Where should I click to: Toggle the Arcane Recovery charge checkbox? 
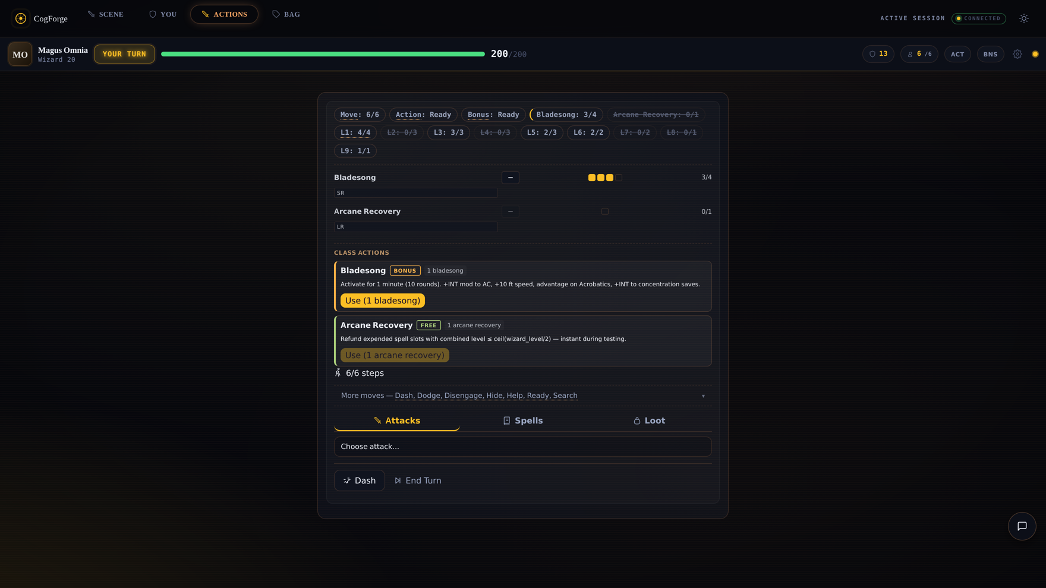pyautogui.click(x=604, y=211)
